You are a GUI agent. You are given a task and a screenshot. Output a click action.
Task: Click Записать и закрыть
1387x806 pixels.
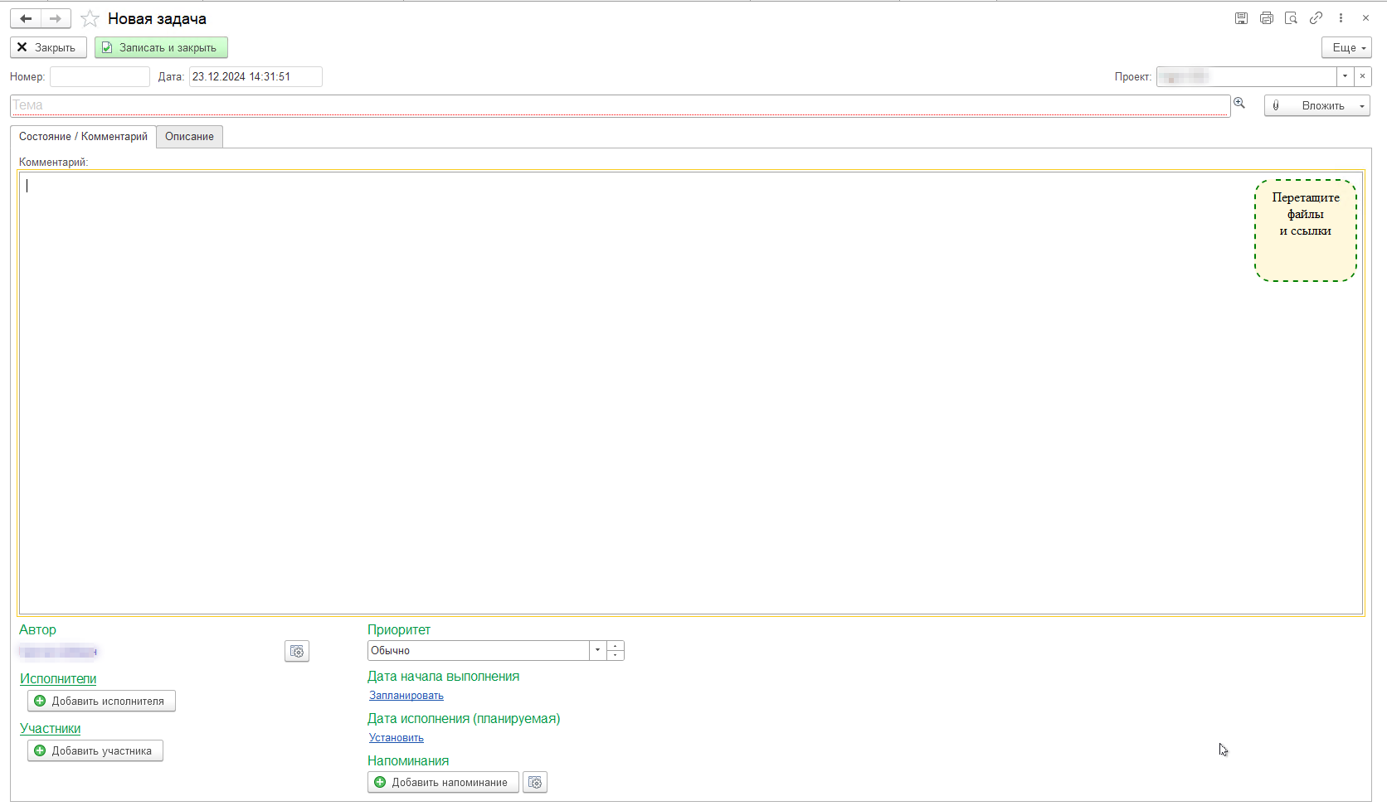[x=161, y=47]
